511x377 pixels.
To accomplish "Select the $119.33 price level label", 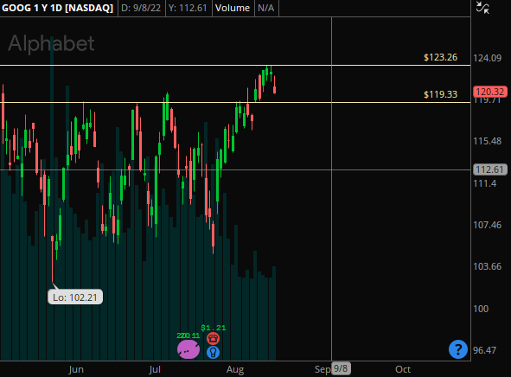I will pos(440,94).
